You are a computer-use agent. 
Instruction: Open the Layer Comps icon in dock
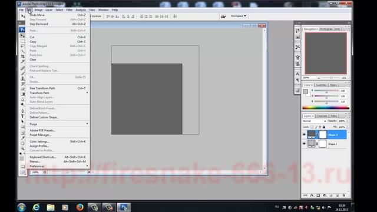[x=297, y=91]
